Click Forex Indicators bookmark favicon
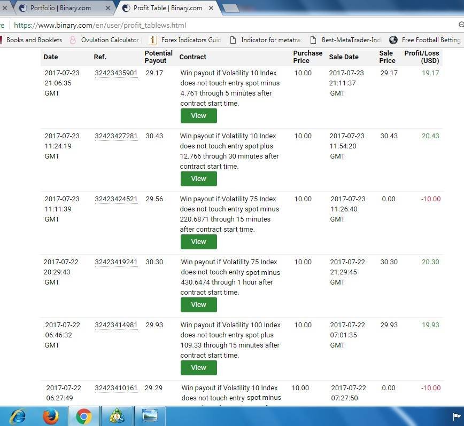 pos(153,40)
